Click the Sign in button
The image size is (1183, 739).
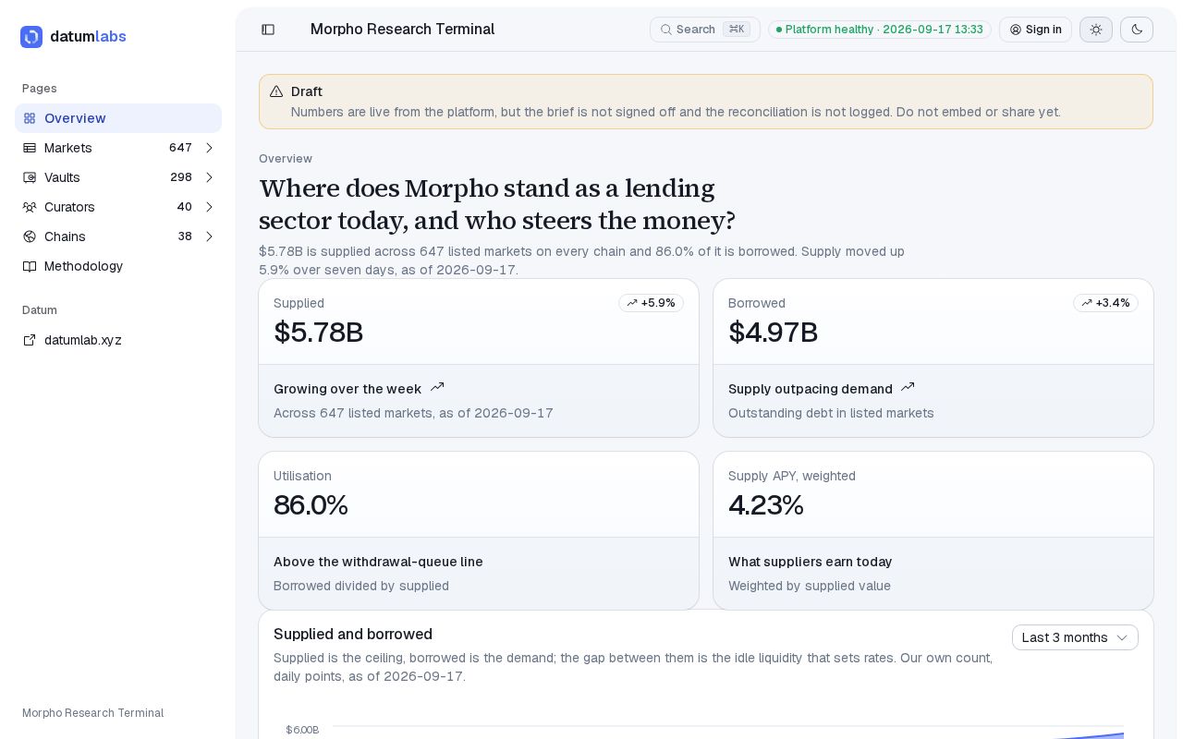coord(1035,30)
